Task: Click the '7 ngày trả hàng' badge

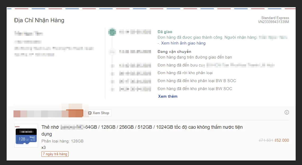Action: click(x=55, y=154)
